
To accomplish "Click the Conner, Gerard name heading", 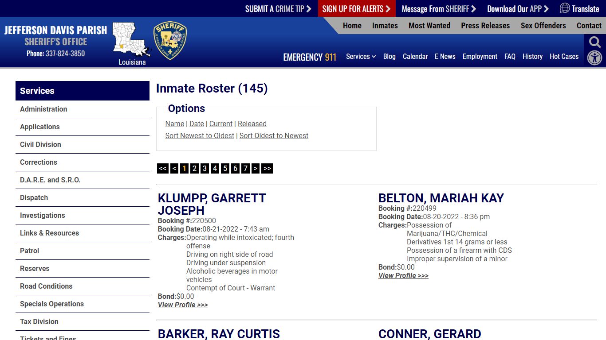I will [429, 334].
